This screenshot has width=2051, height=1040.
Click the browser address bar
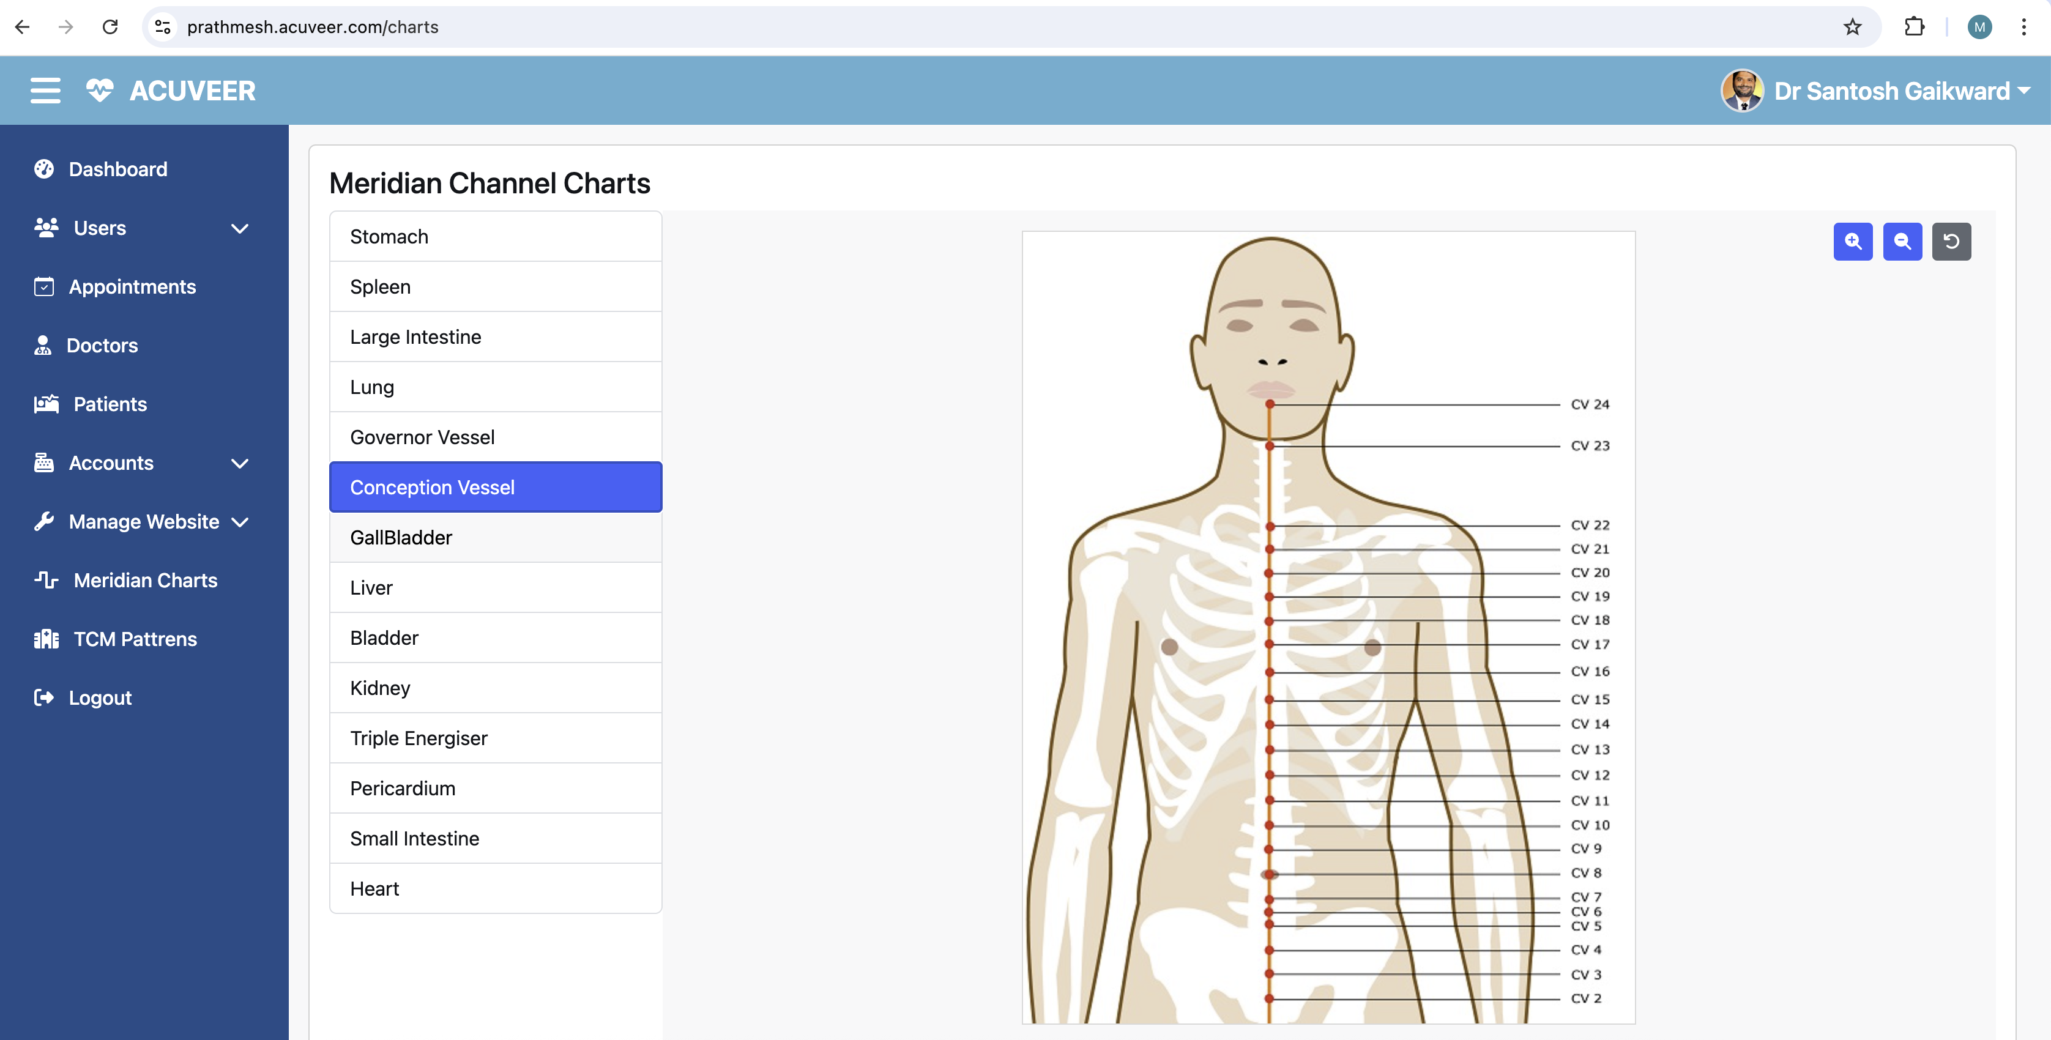[955, 27]
